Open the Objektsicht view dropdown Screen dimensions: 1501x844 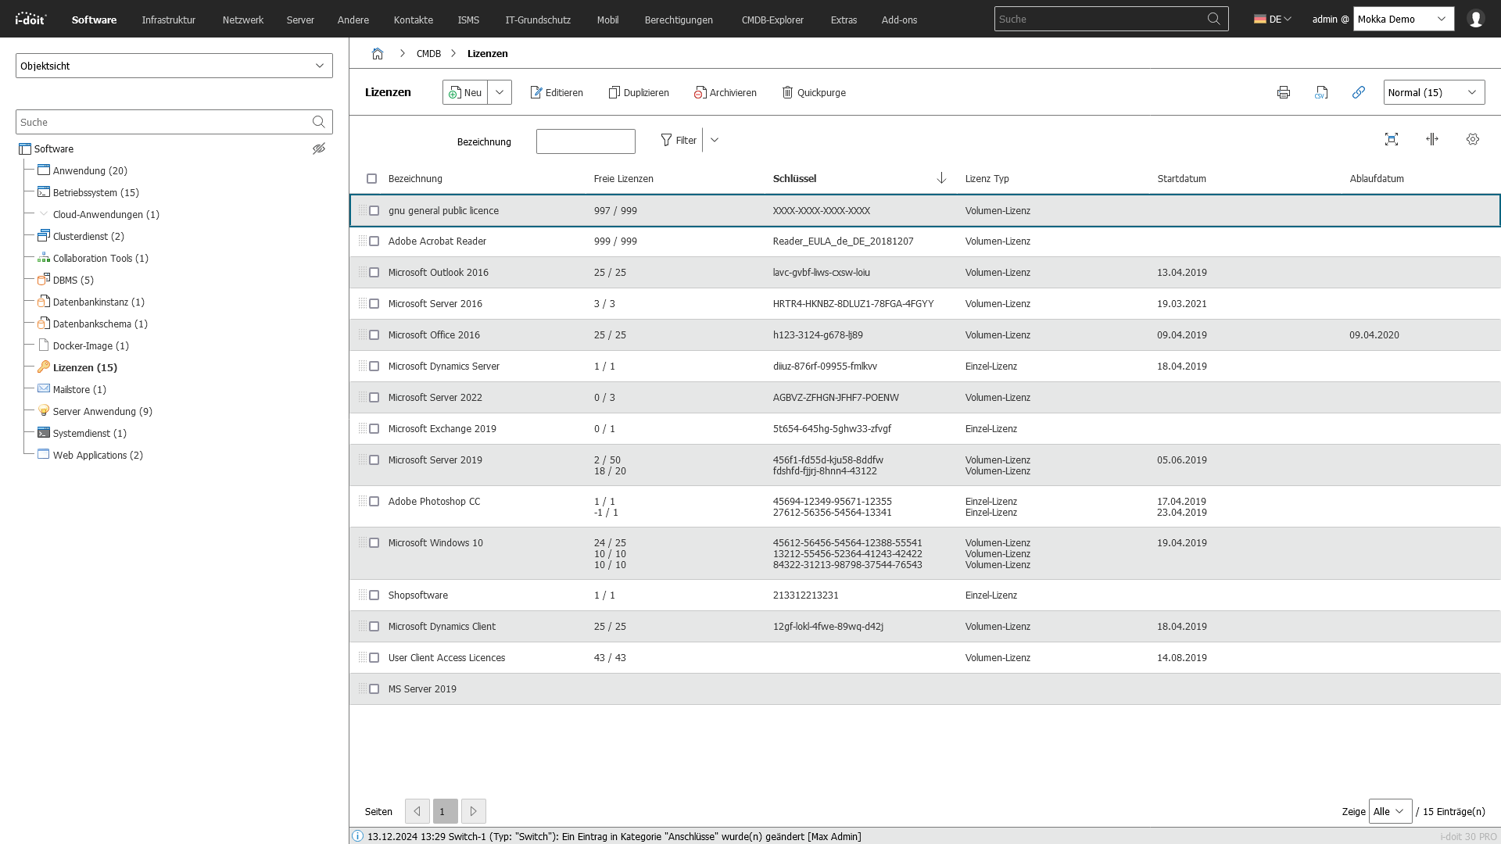pyautogui.click(x=174, y=66)
